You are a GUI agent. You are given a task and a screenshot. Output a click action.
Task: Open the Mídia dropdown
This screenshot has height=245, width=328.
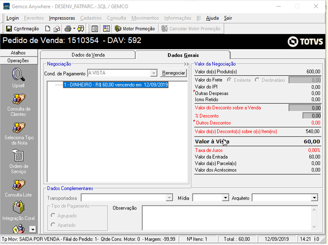pos(225,198)
